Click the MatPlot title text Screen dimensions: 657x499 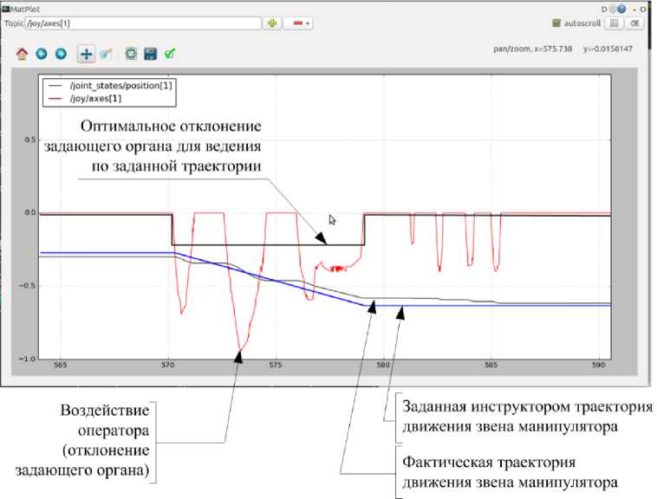pos(25,9)
